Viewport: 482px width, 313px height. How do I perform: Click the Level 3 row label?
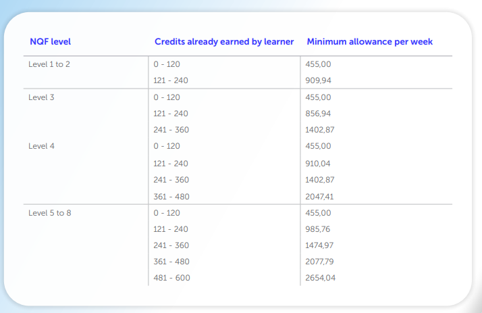point(41,97)
